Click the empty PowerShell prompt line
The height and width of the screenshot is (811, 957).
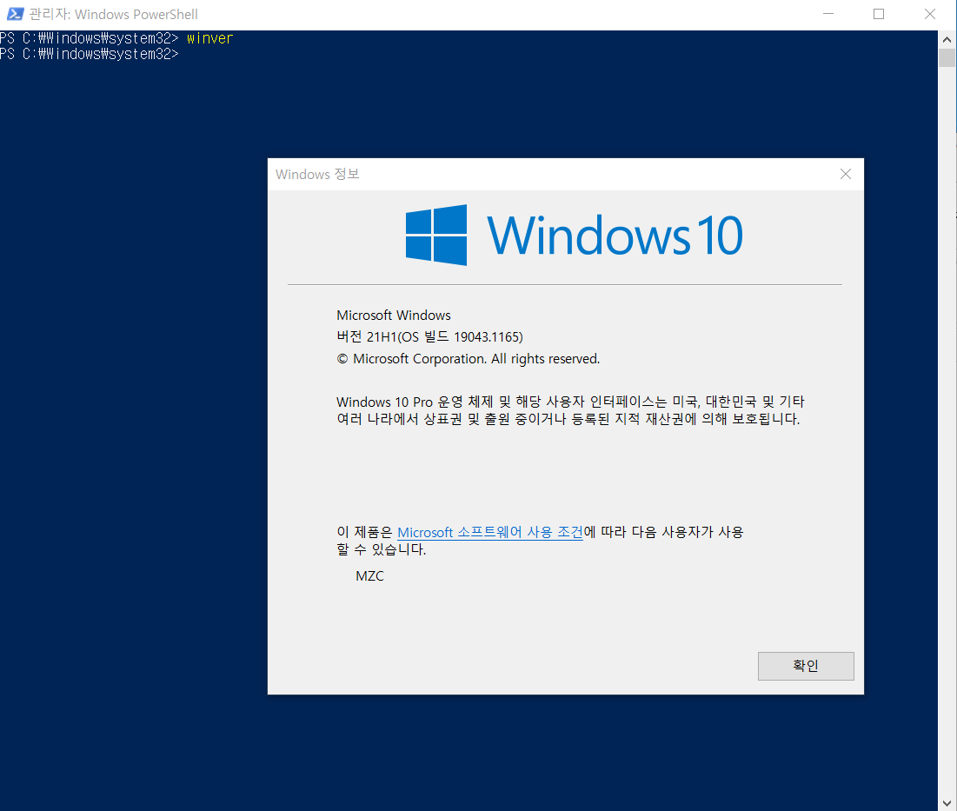90,54
